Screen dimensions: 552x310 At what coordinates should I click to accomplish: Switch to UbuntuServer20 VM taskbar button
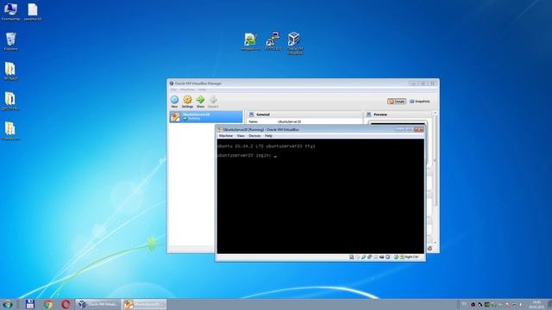pyautogui.click(x=144, y=304)
